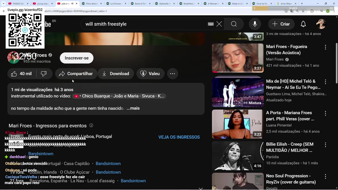The width and height of the screenshot is (338, 190).
Task: Like the video (40 mil thumbs up)
Action: 22,74
